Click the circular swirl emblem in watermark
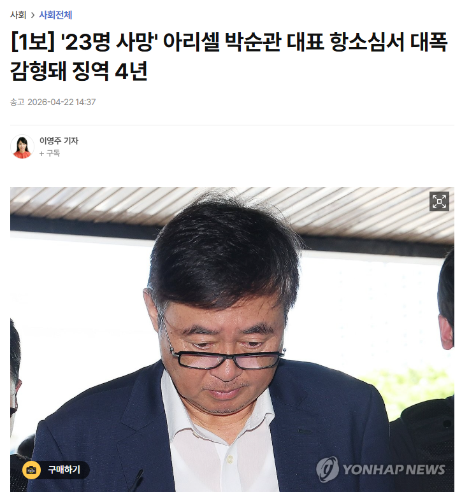This screenshot has width=462, height=499. [328, 470]
